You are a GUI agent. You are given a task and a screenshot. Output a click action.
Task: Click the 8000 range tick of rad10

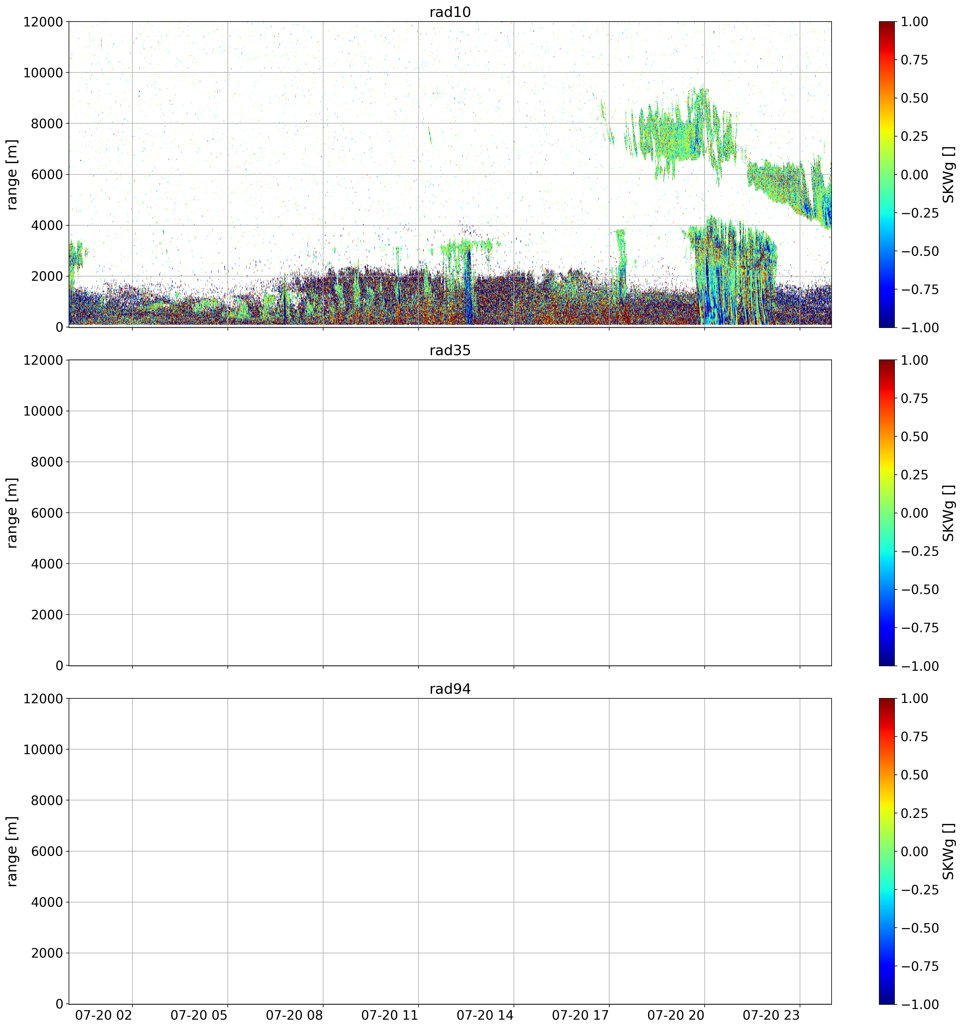[x=47, y=124]
